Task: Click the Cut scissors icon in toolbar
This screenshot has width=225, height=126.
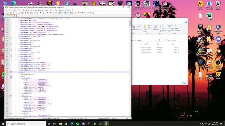Action: point(25,13)
